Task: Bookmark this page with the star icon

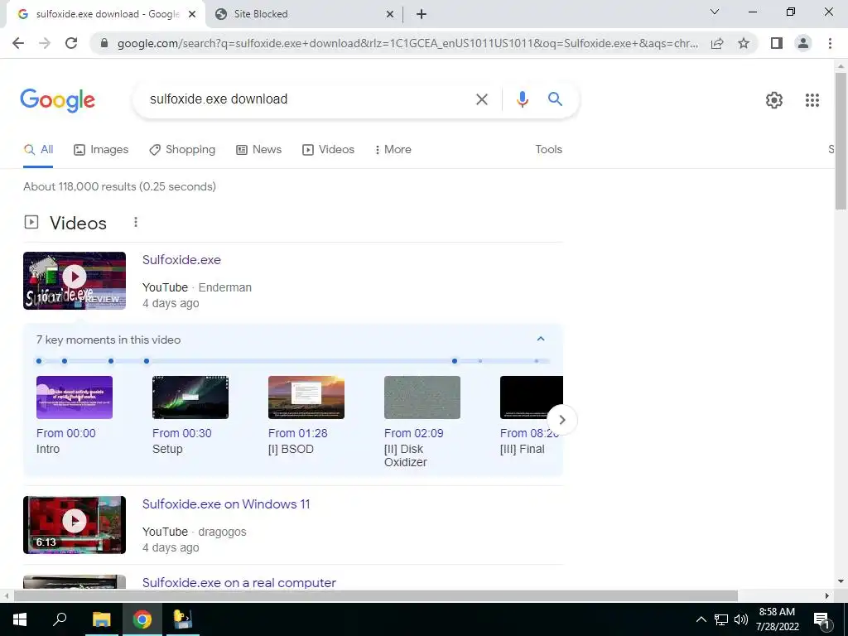Action: point(744,43)
